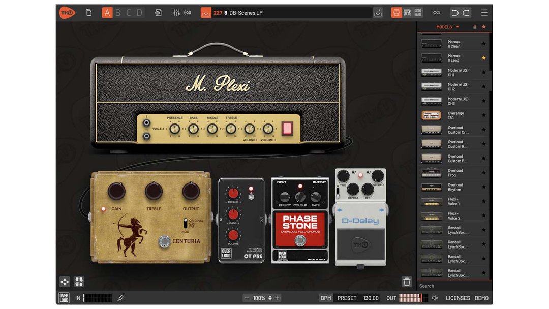Click the TH-U logo icon

point(66,13)
